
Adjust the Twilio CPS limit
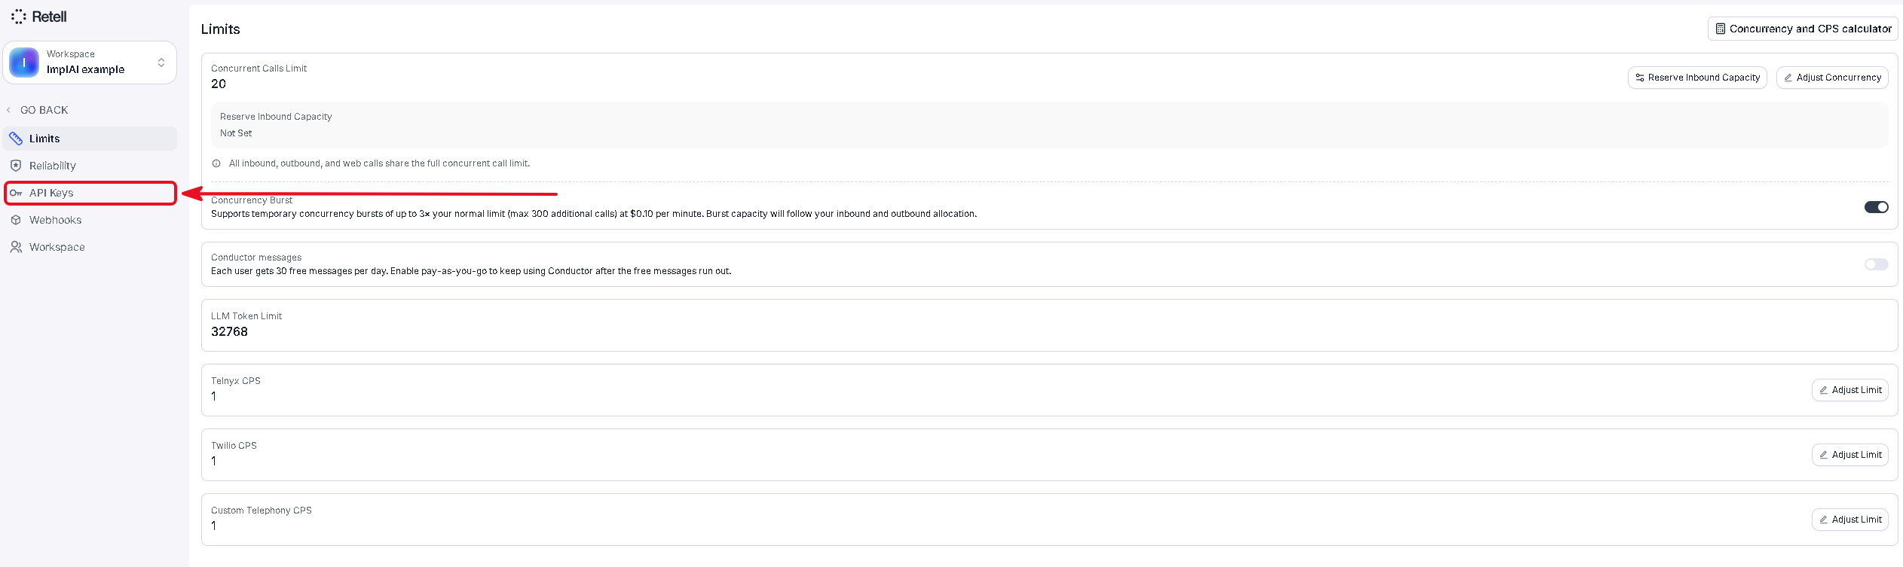[1849, 455]
